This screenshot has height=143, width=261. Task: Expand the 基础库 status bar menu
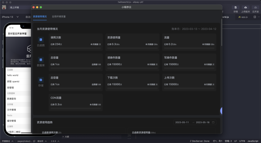[x=42, y=141]
